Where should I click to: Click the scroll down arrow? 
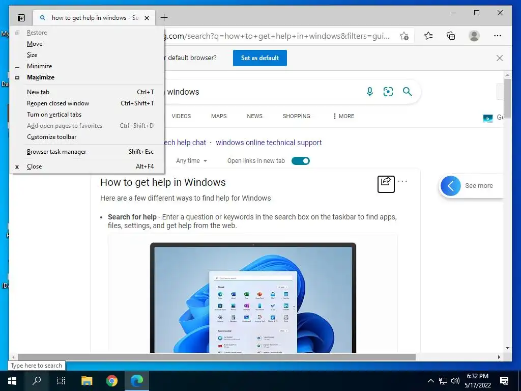pos(507,348)
